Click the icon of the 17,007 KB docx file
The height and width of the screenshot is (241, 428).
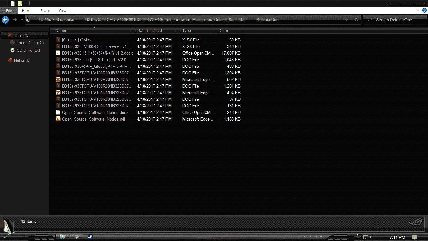[58, 53]
